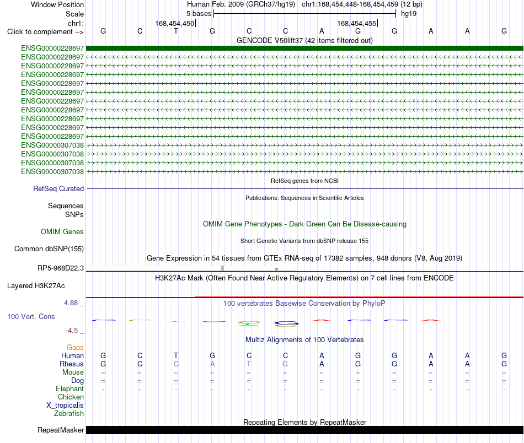
Task: Click the pink H3K27Ac signal line
Action: (359, 296)
